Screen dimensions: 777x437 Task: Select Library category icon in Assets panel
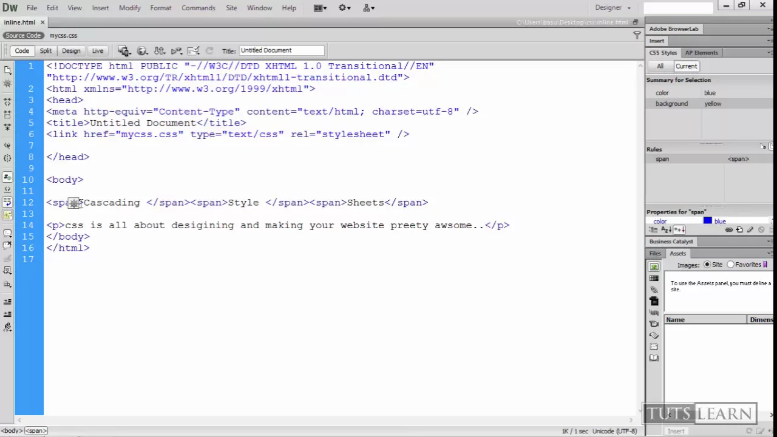(x=654, y=357)
